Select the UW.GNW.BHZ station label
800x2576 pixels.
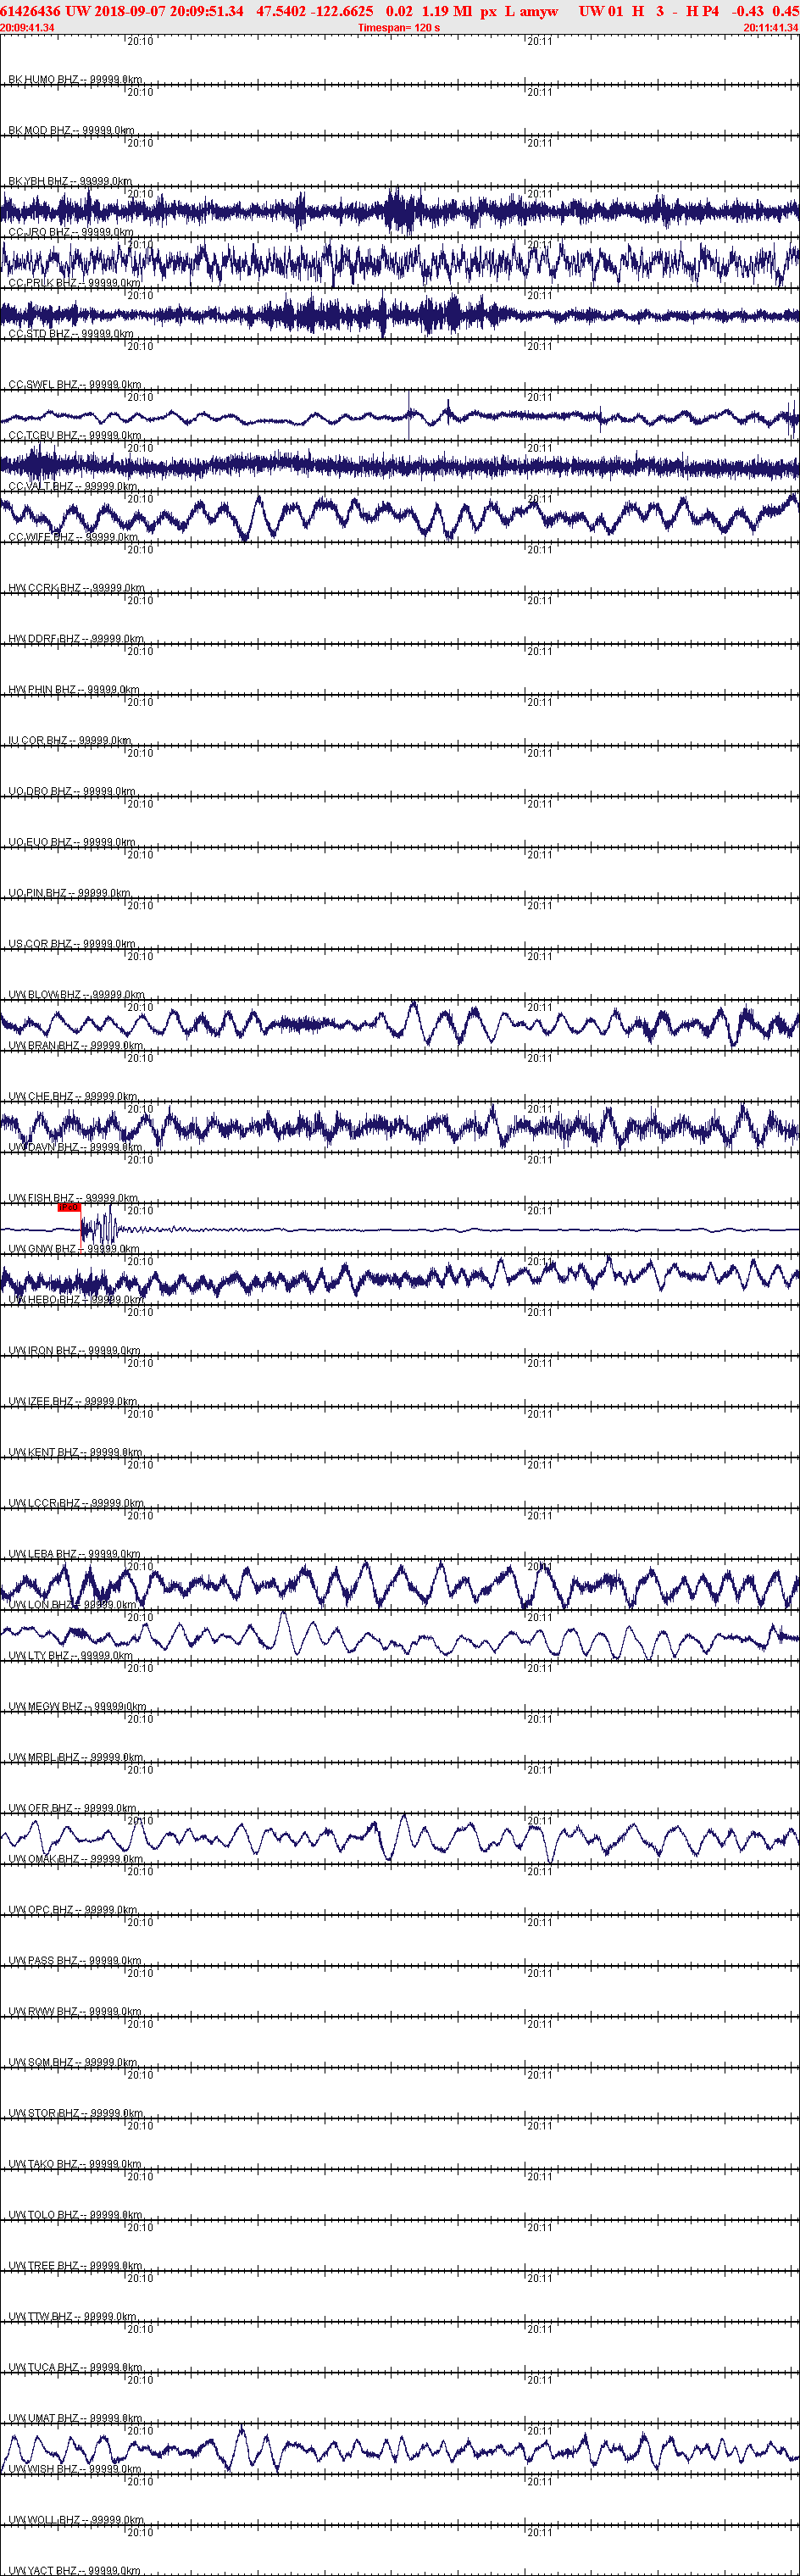pyautogui.click(x=74, y=1248)
